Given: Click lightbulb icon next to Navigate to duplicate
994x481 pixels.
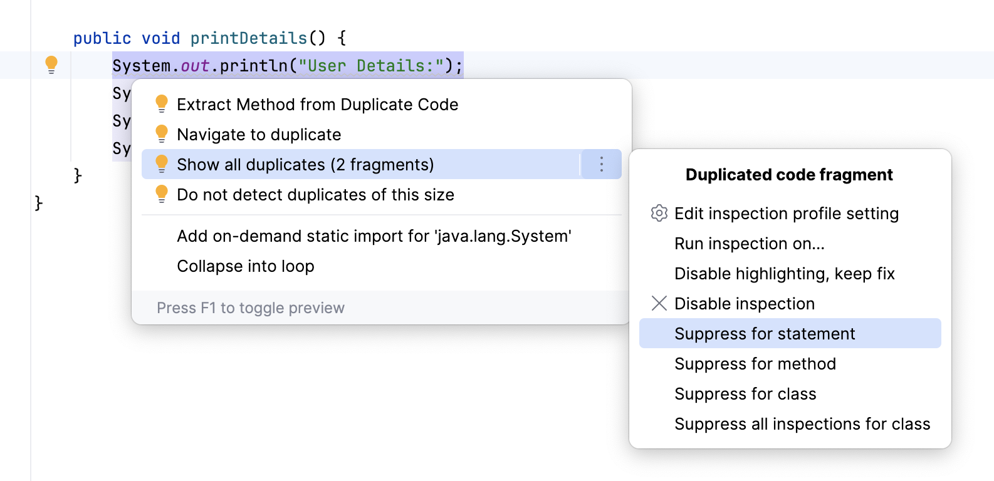Looking at the screenshot, I should coord(162,134).
